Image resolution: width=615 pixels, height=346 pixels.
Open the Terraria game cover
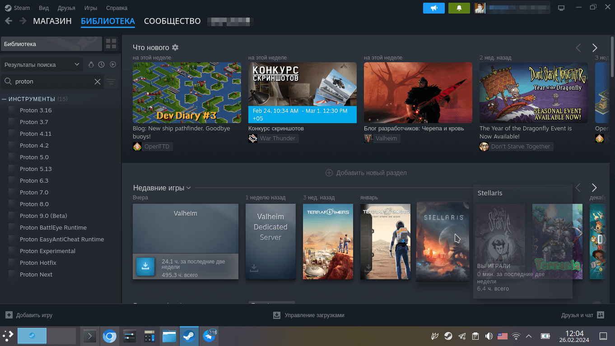tap(557, 241)
